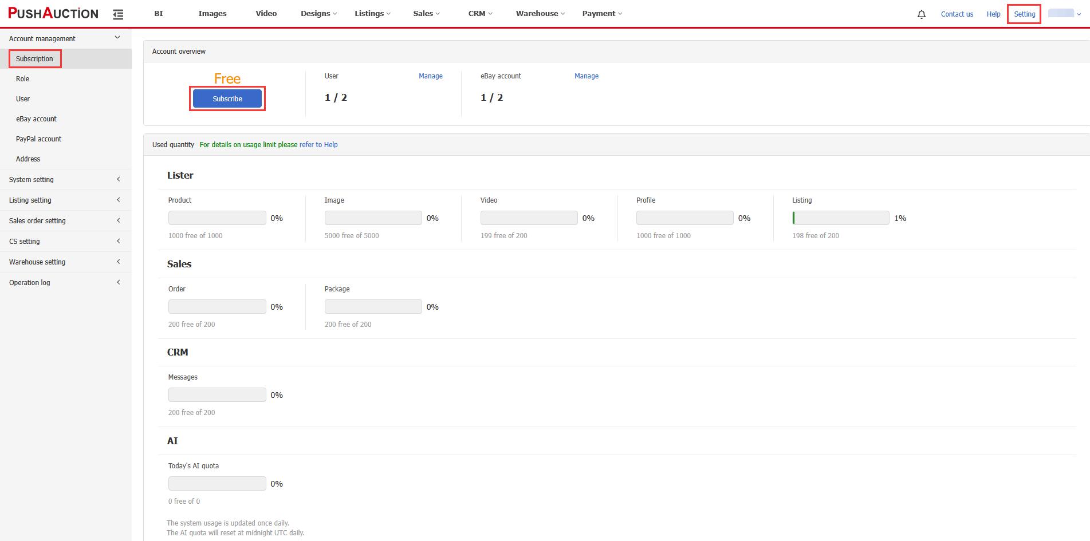Open the BI menu item
This screenshot has height=541, width=1090.
tap(159, 14)
